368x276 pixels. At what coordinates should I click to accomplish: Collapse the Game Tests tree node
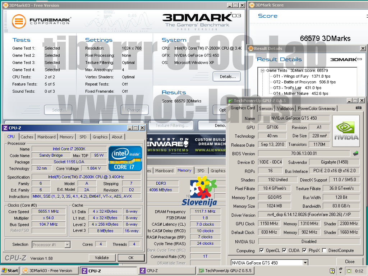pos(262,70)
